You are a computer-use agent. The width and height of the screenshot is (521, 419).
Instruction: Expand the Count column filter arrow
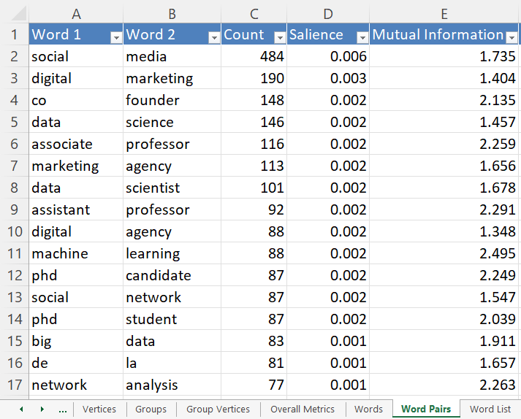[x=279, y=37]
